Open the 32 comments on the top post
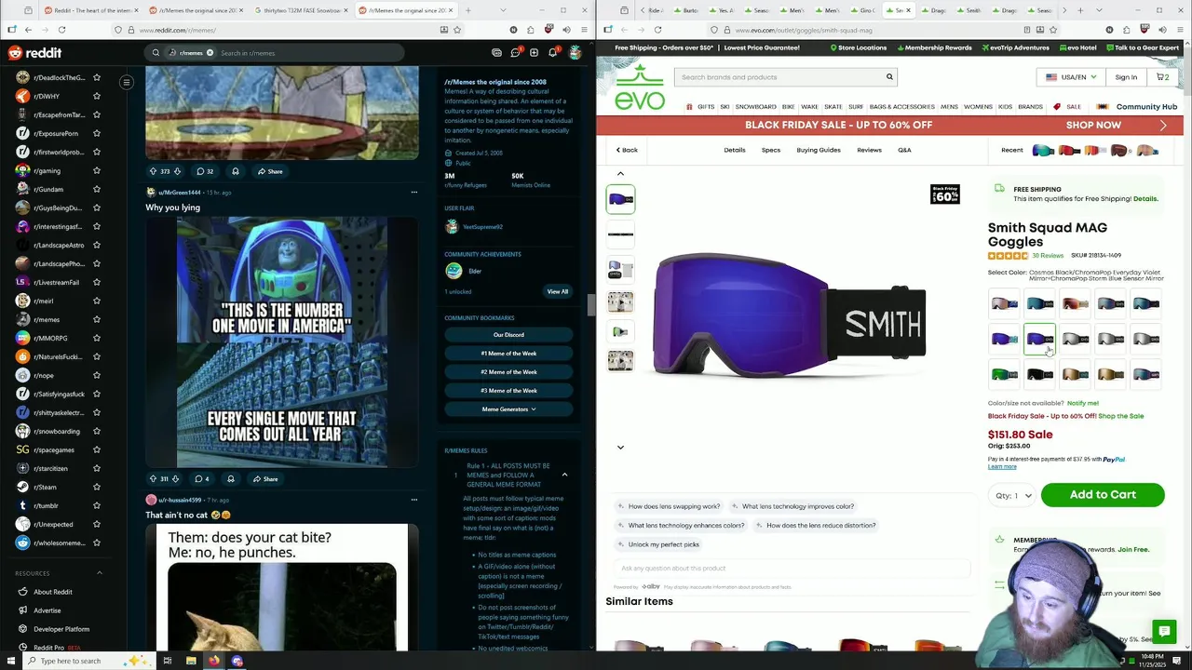This screenshot has height=670, width=1192. 204,171
